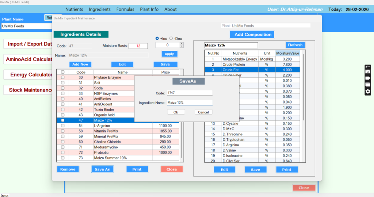Check the Salt ingredient checkbox
Image resolution: width=374 pixels, height=197 pixels.
point(63,83)
